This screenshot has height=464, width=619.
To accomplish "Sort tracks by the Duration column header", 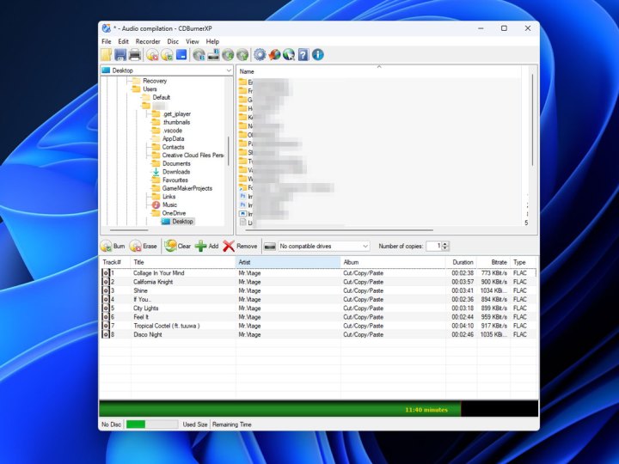I will click(462, 262).
